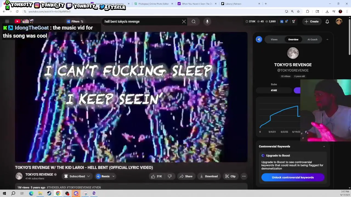Open the Chrome media controls icon
The width and height of the screenshot is (351, 197).
coord(334,11)
